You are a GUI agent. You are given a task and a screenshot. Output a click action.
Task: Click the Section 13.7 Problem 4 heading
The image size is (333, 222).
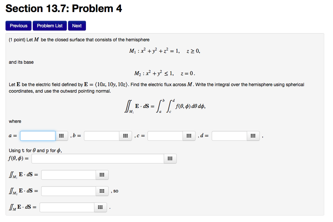64,8
